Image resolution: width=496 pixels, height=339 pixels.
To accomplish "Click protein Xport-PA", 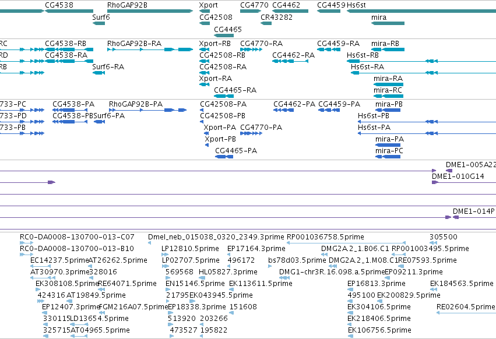I will [x=220, y=128].
